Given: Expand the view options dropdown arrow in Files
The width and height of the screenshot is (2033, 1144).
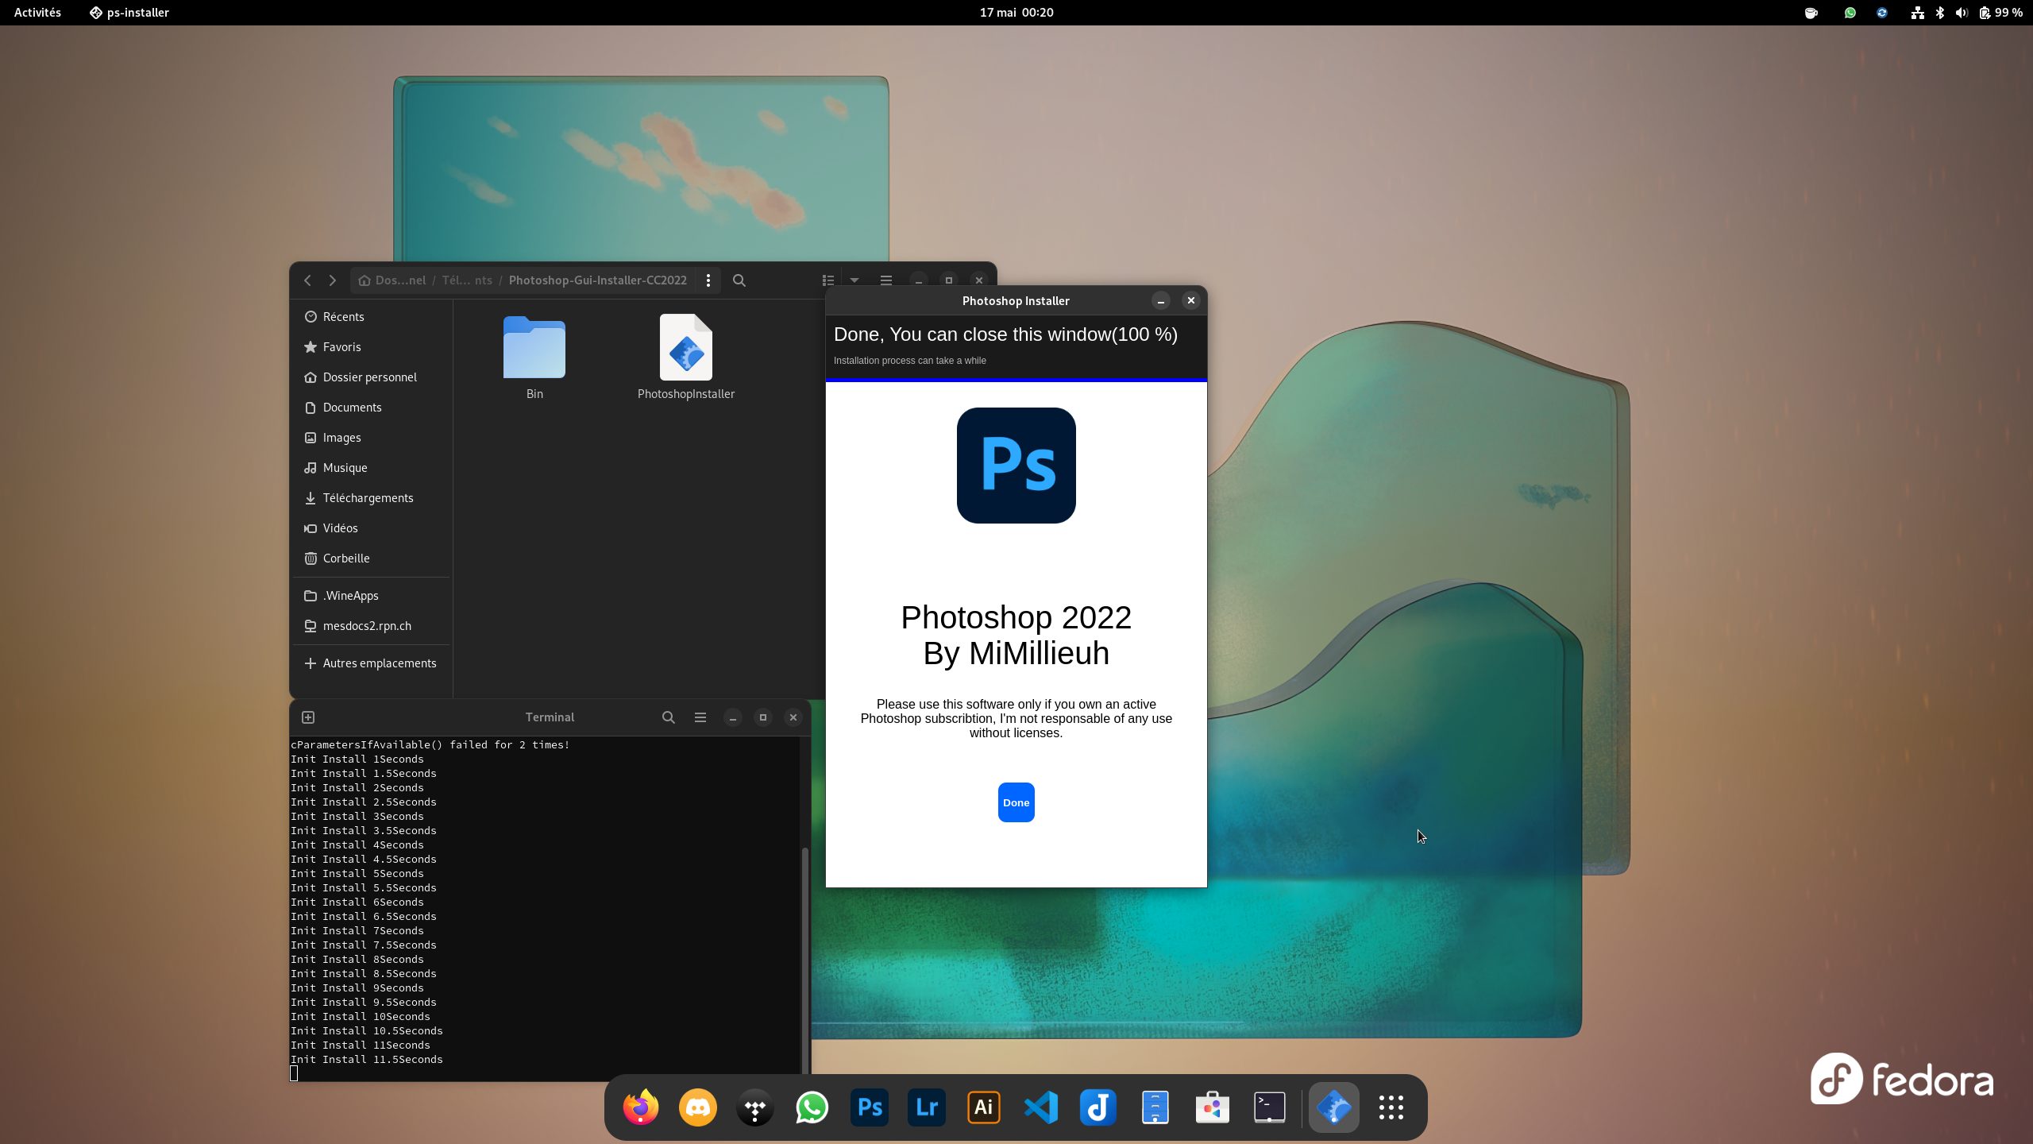Looking at the screenshot, I should 854,280.
